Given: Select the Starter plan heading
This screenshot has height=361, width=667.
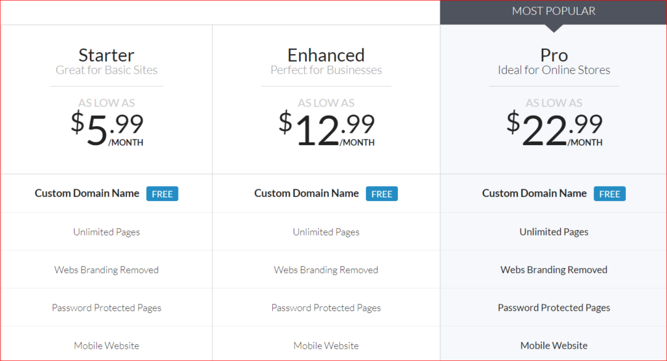Looking at the screenshot, I should tap(106, 55).
